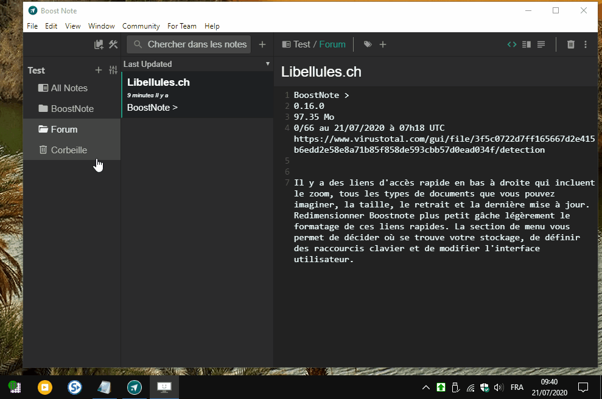
Task: Expand the Last Updated sort dropdown
Action: [x=197, y=64]
